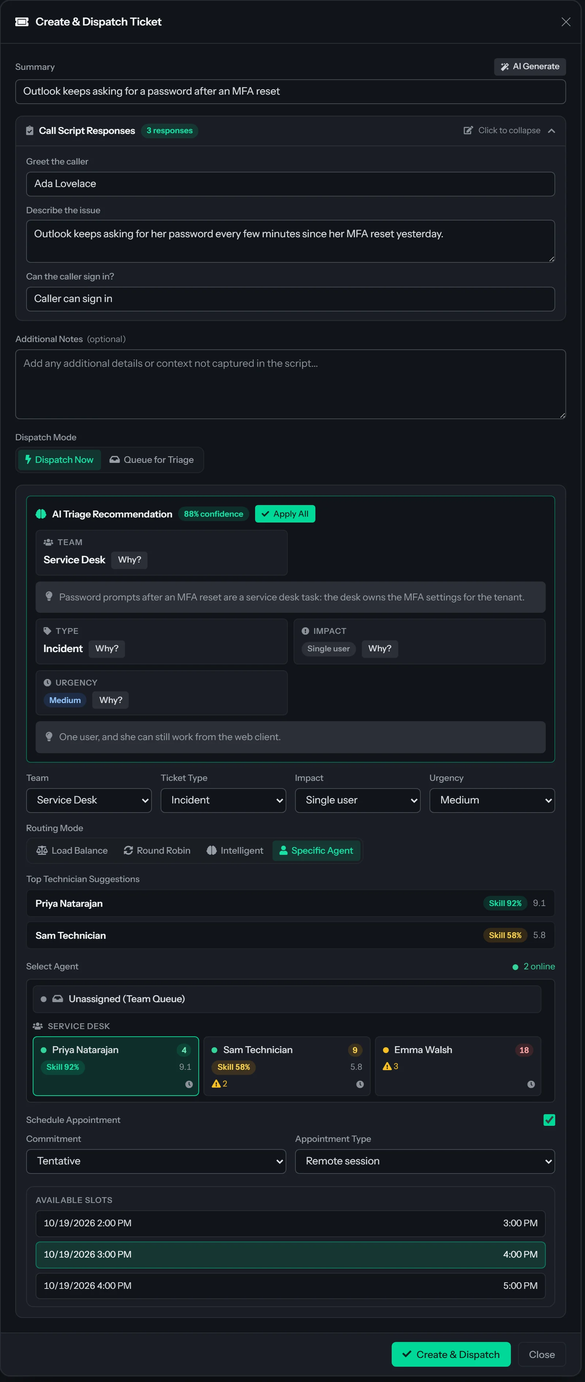585x1382 pixels.
Task: Click the Greet the caller field
Action: 290,183
